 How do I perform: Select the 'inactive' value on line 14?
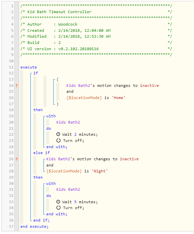(x=150, y=86)
